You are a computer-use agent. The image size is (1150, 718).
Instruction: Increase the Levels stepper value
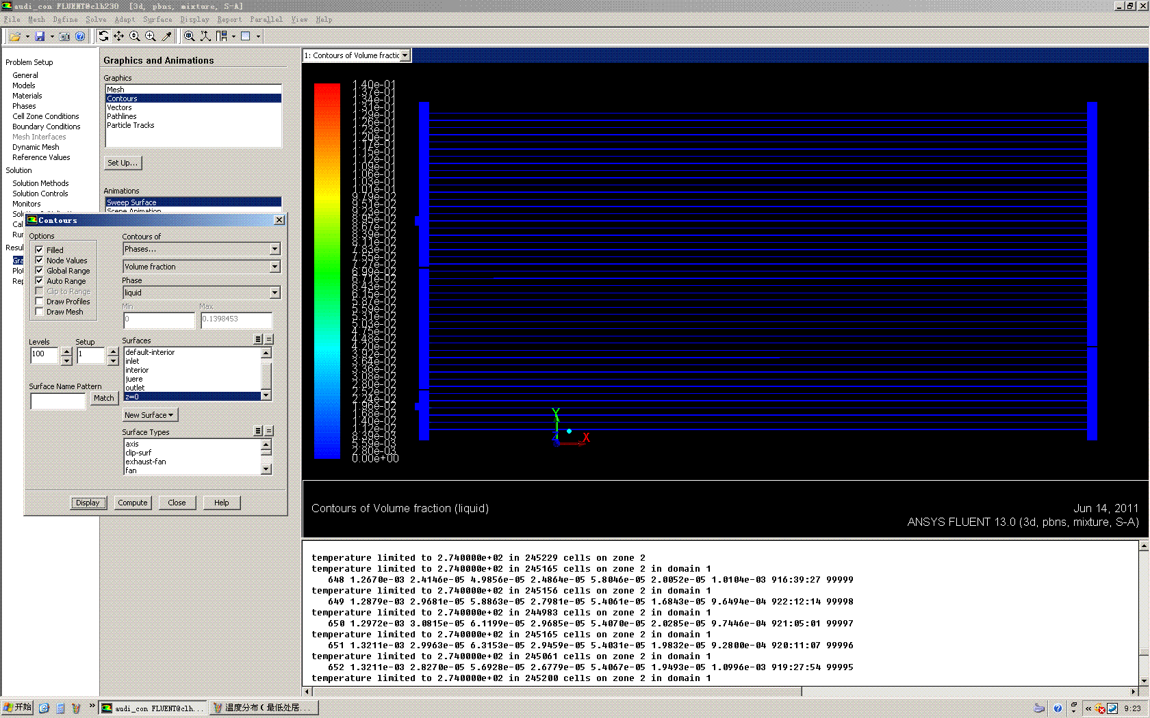point(66,351)
